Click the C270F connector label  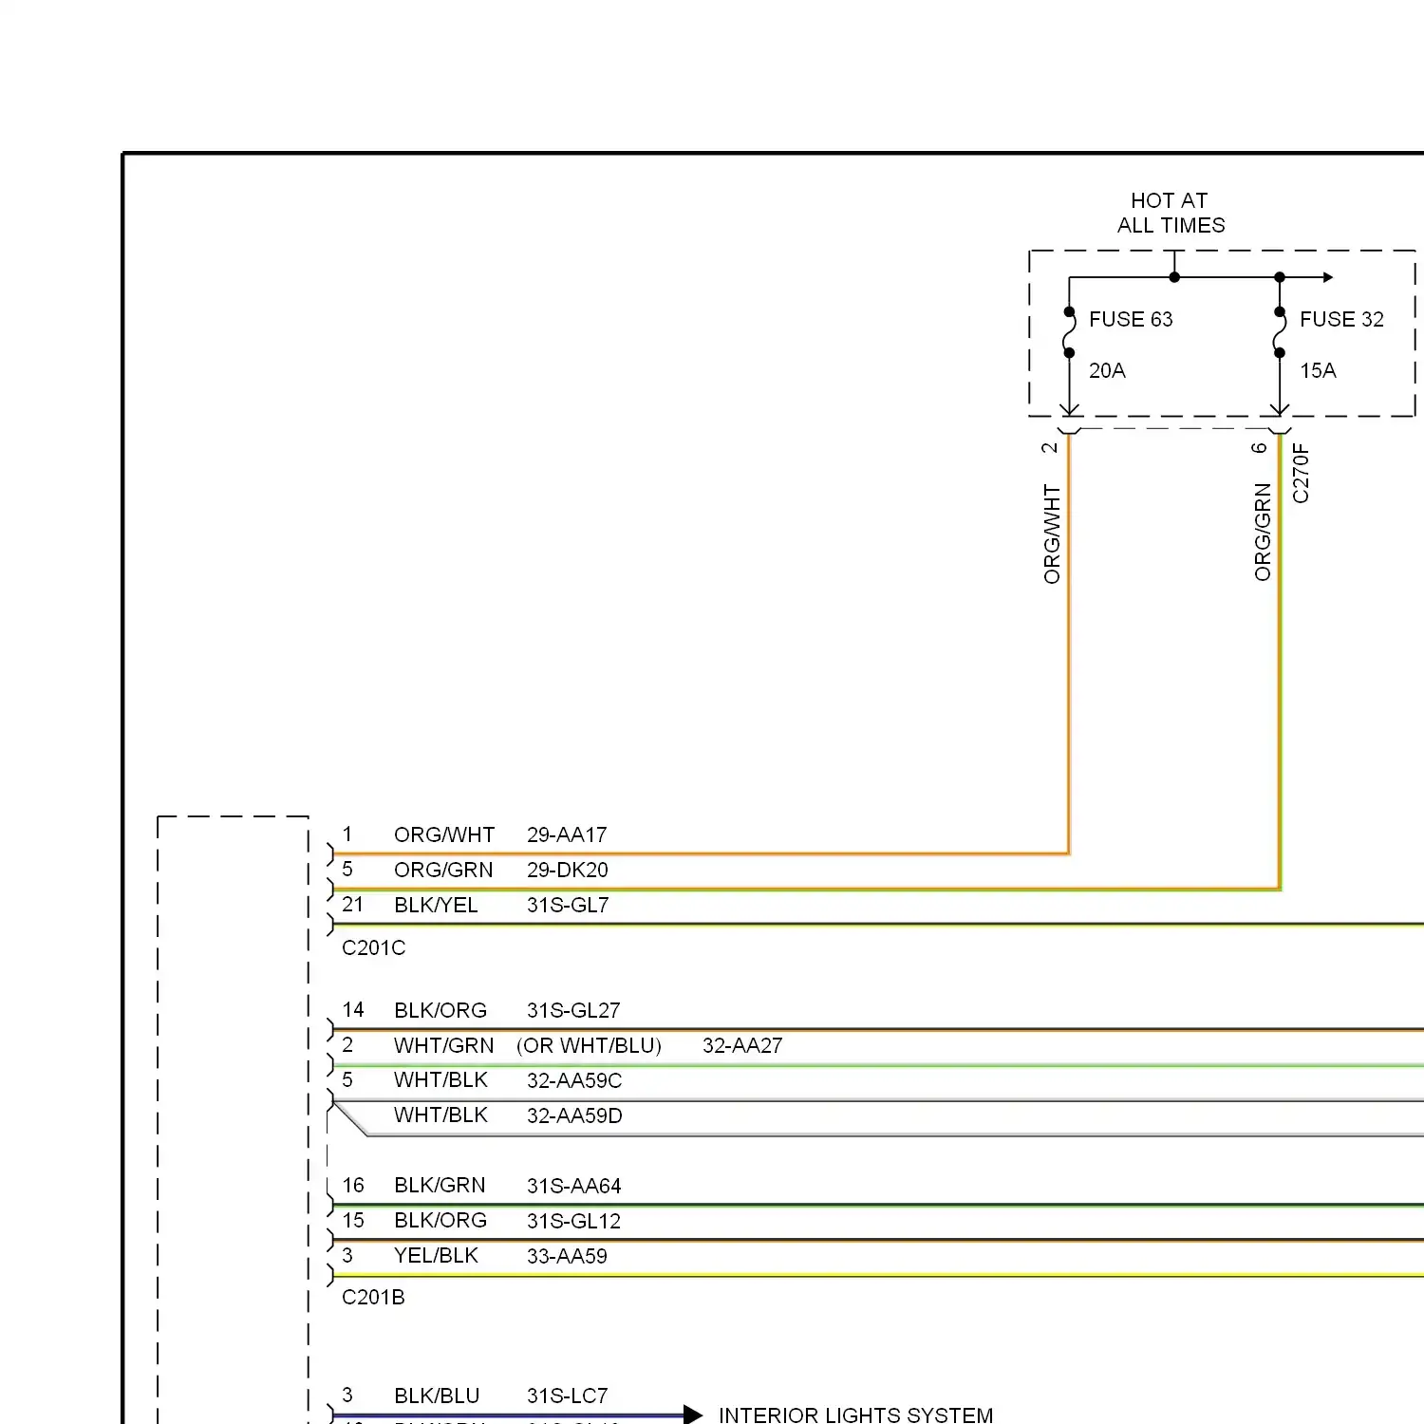coord(1301,473)
